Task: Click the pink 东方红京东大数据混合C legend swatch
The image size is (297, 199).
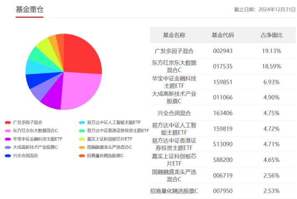Action: [x=8, y=131]
